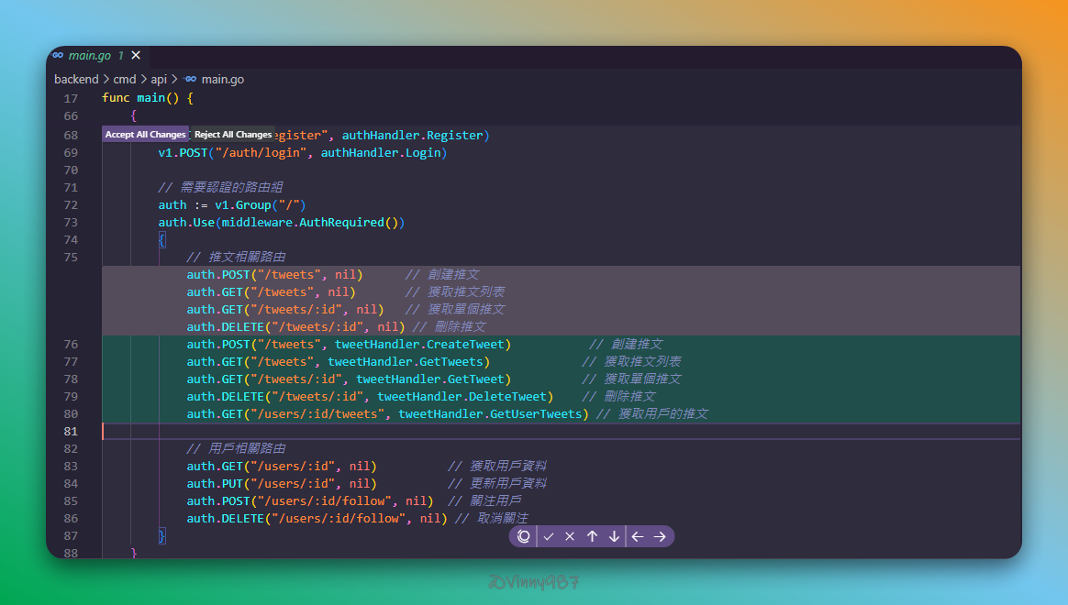Select the main.go editor tab
Viewport: 1068px width, 605px height.
coord(89,55)
